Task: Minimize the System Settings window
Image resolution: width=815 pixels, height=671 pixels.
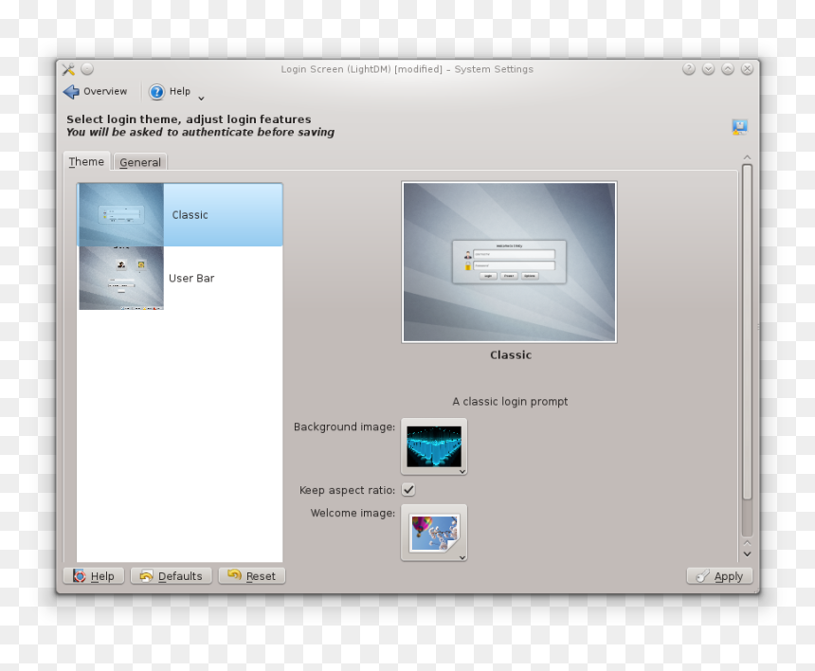Action: pos(708,68)
